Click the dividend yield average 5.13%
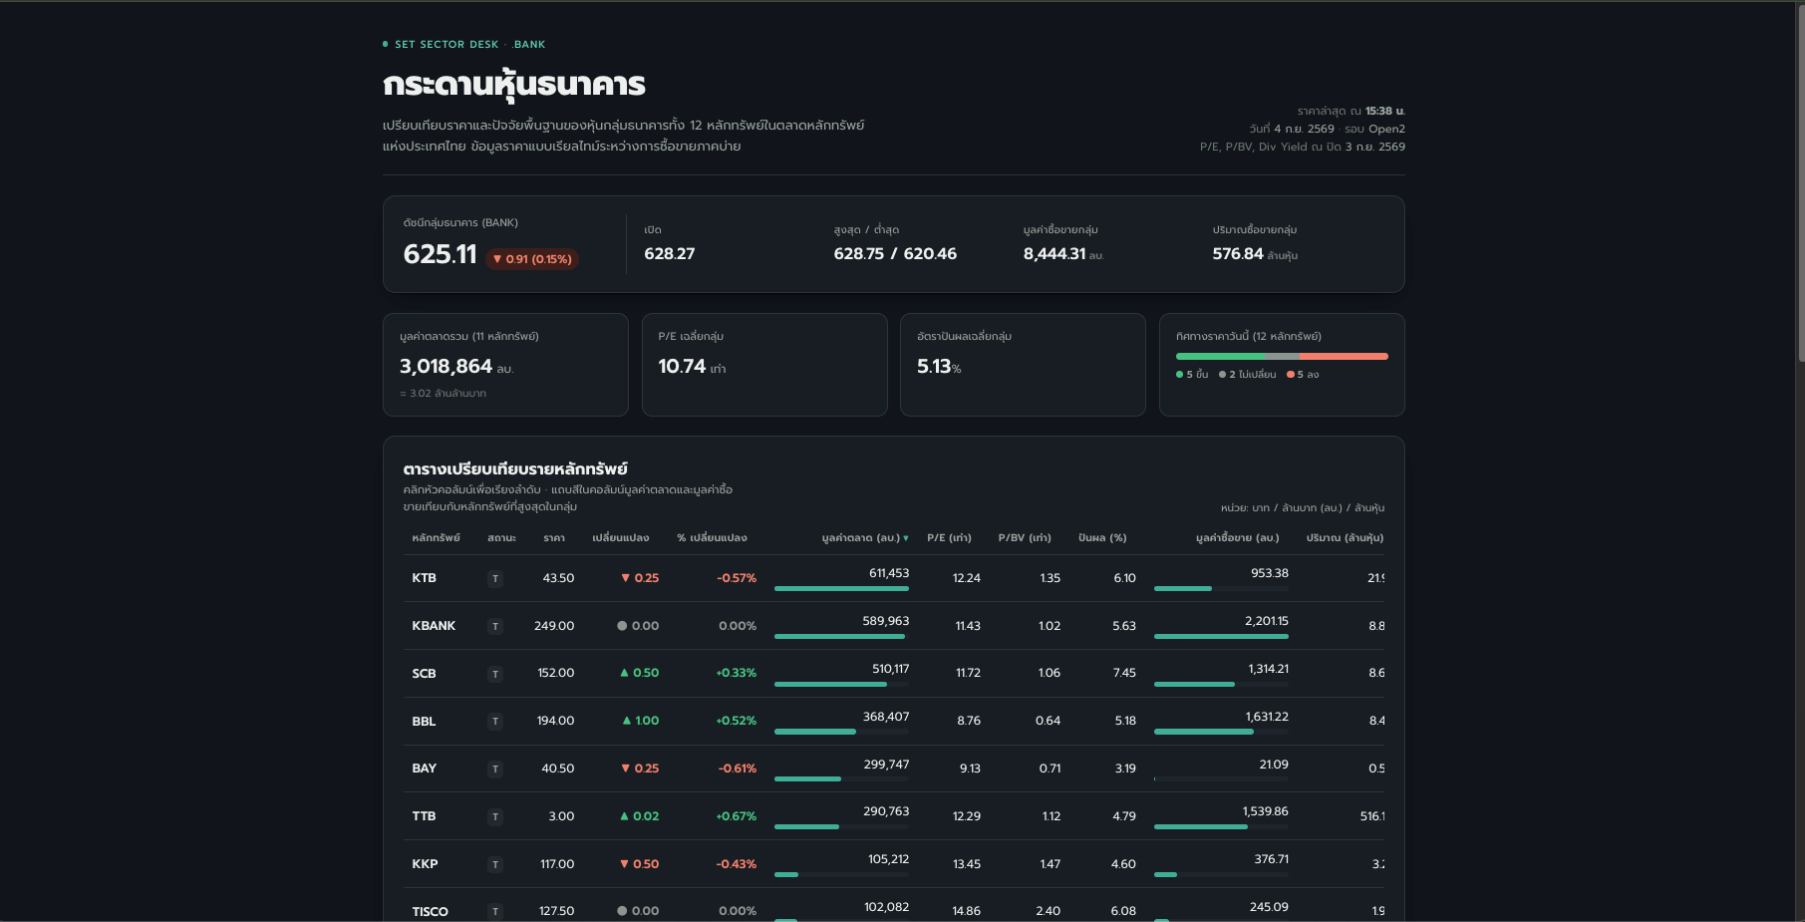 [x=939, y=367]
